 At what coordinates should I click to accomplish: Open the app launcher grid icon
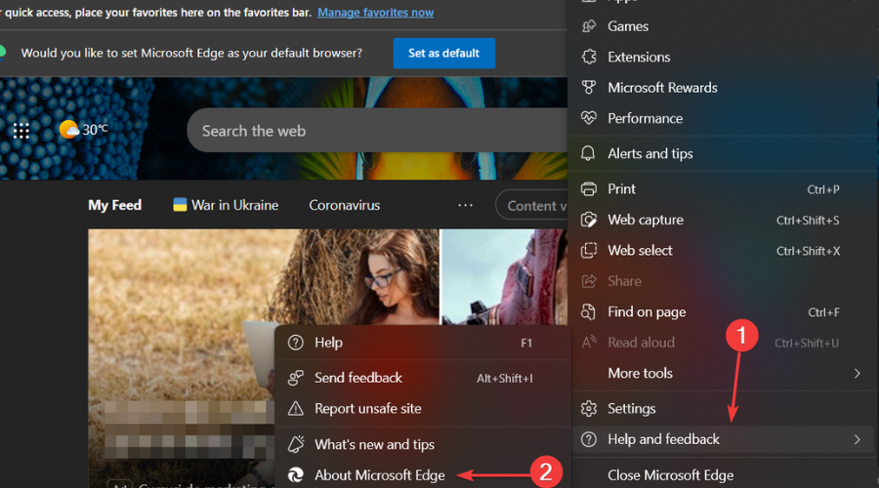(21, 131)
